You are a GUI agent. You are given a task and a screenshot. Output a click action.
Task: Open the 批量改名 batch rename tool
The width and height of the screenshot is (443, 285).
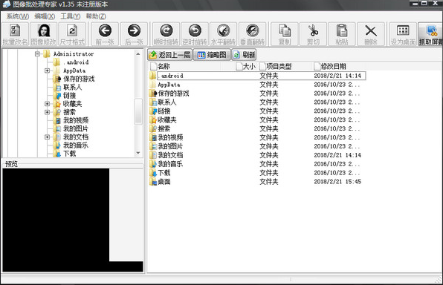point(15,34)
